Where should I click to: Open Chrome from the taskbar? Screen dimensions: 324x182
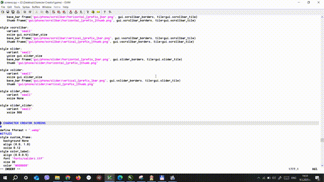point(68,177)
